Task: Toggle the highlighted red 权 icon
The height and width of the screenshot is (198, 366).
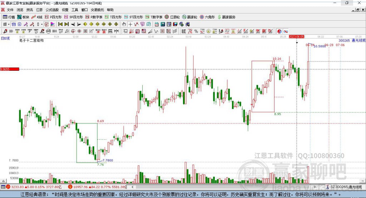Action: pos(46,24)
